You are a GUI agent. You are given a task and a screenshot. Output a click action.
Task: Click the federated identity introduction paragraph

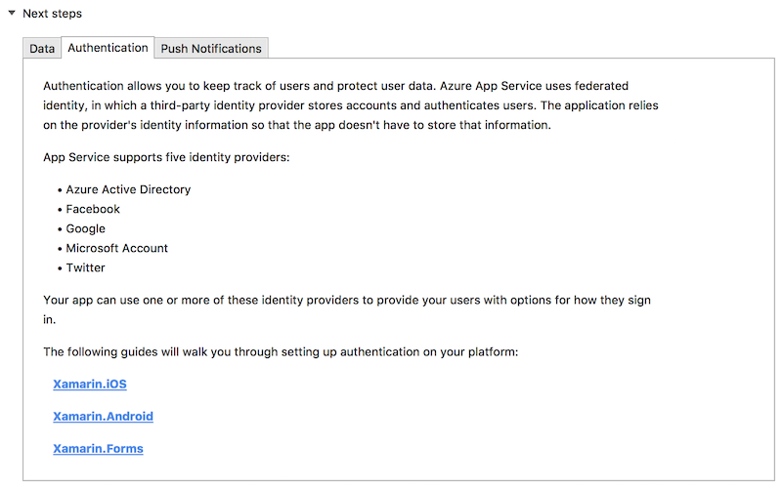click(351, 105)
